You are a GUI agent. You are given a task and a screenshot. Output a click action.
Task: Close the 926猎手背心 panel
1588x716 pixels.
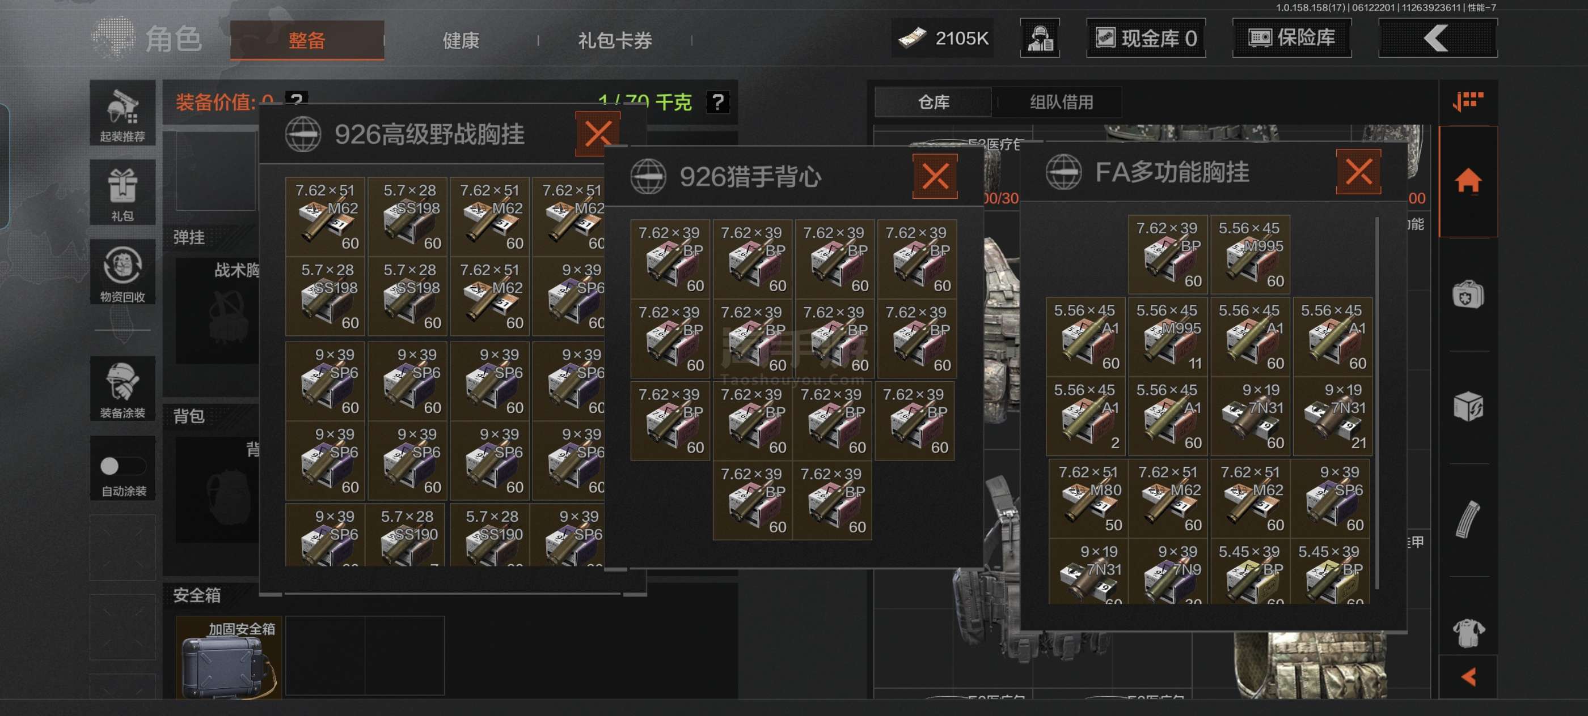935,177
